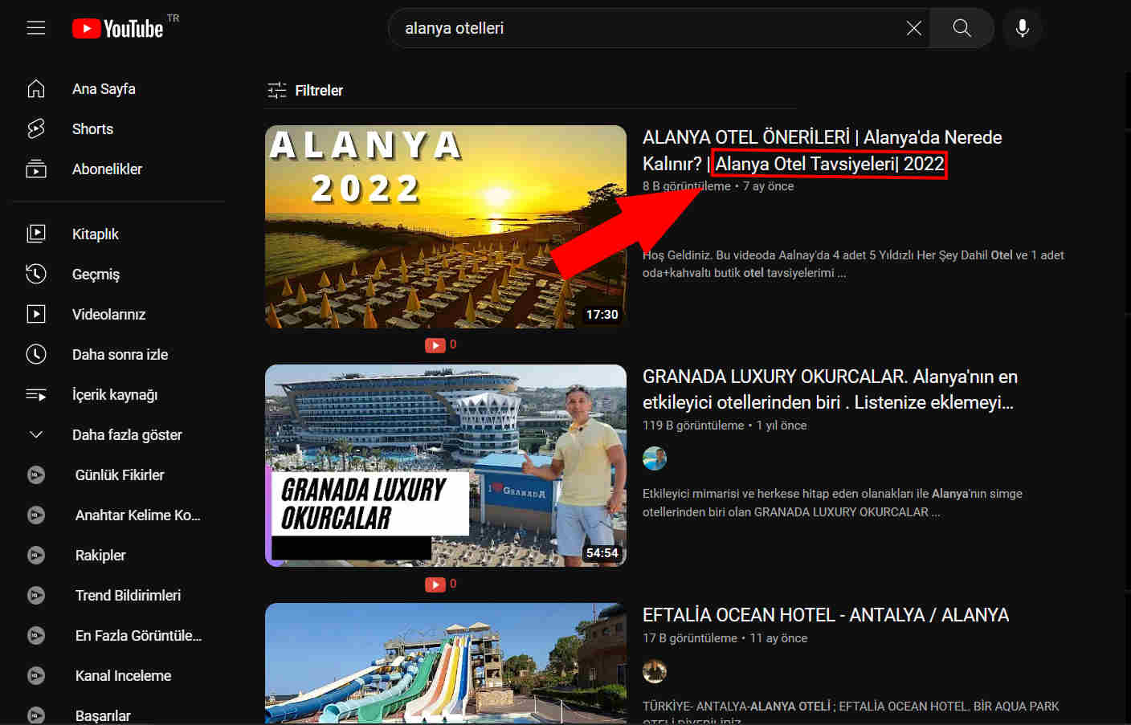Click the 17:30 duration badge
The image size is (1131, 725).
point(602,314)
